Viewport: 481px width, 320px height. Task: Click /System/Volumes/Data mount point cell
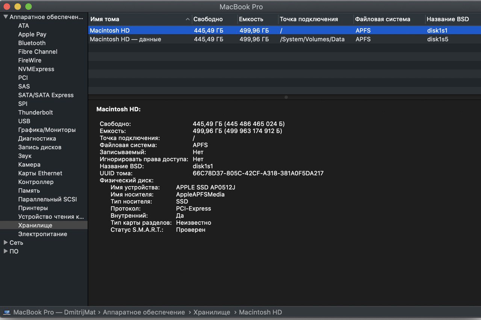pos(312,39)
